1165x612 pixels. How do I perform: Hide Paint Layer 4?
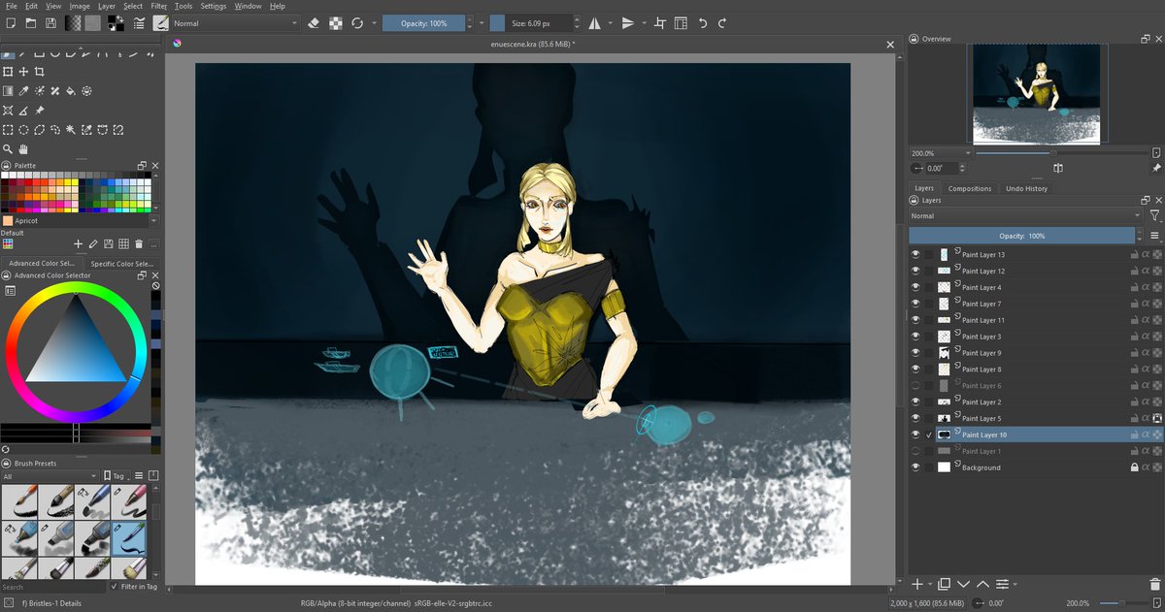click(x=915, y=288)
